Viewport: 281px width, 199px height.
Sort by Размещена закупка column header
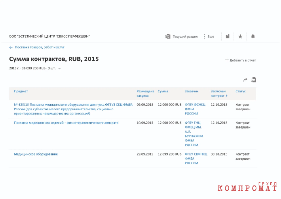pyautogui.click(x=145, y=94)
